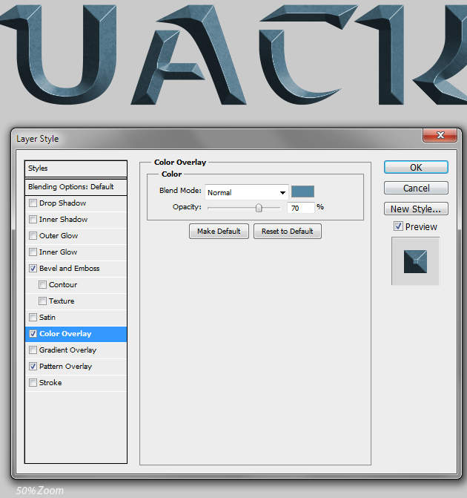The image size is (467, 498).
Task: Click the Opacity value input field
Action: click(x=299, y=208)
